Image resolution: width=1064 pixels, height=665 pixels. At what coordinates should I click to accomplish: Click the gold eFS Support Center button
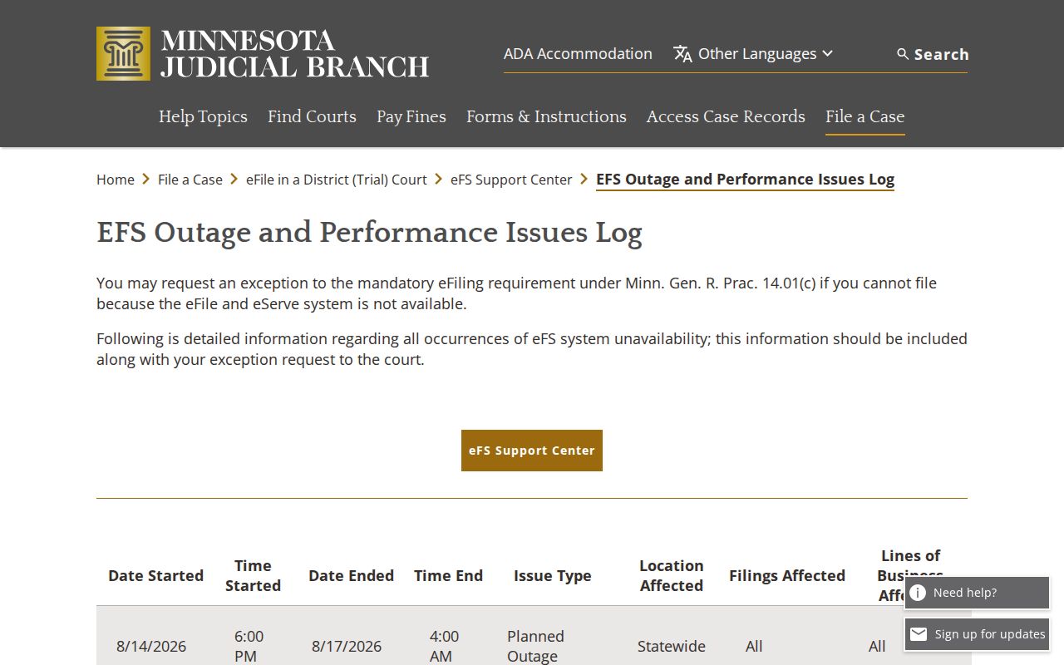pos(532,451)
